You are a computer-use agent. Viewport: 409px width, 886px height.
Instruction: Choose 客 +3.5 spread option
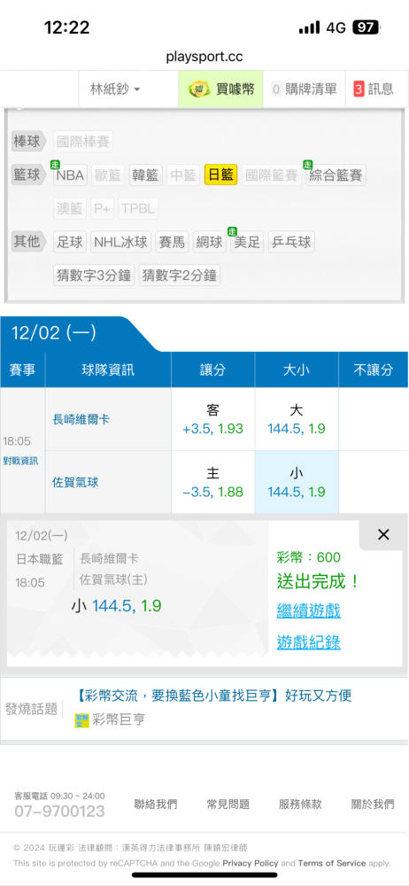coord(213,419)
